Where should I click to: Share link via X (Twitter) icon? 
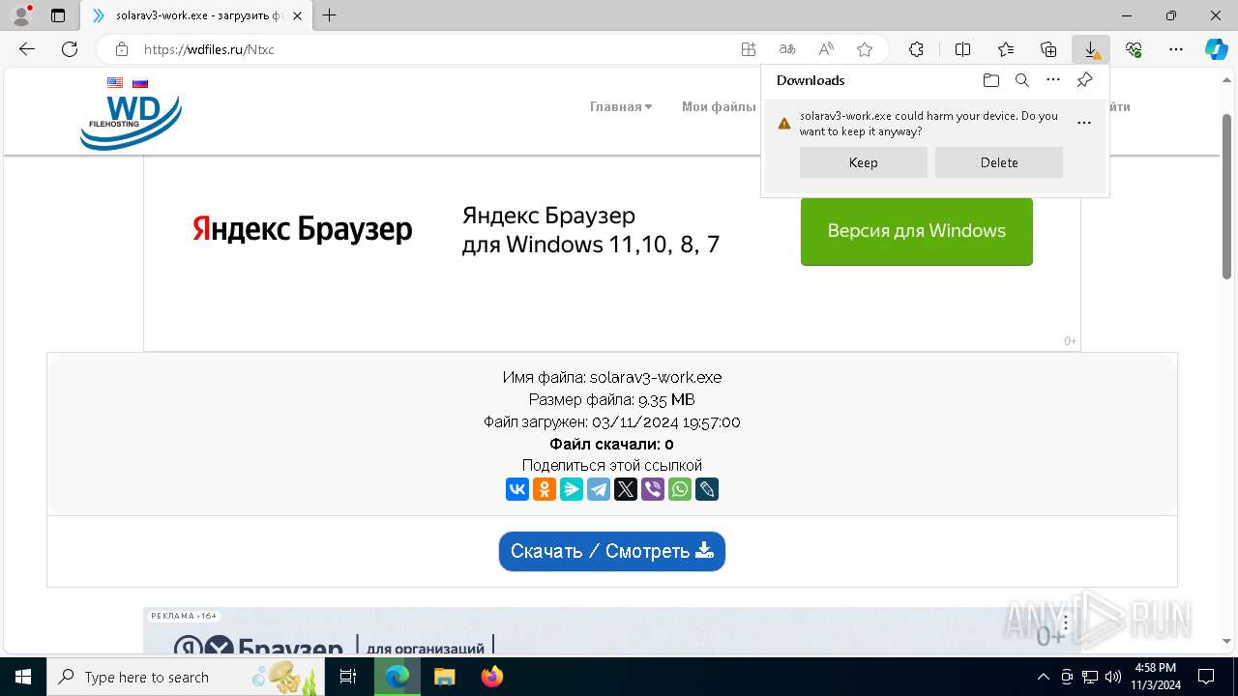pos(626,489)
